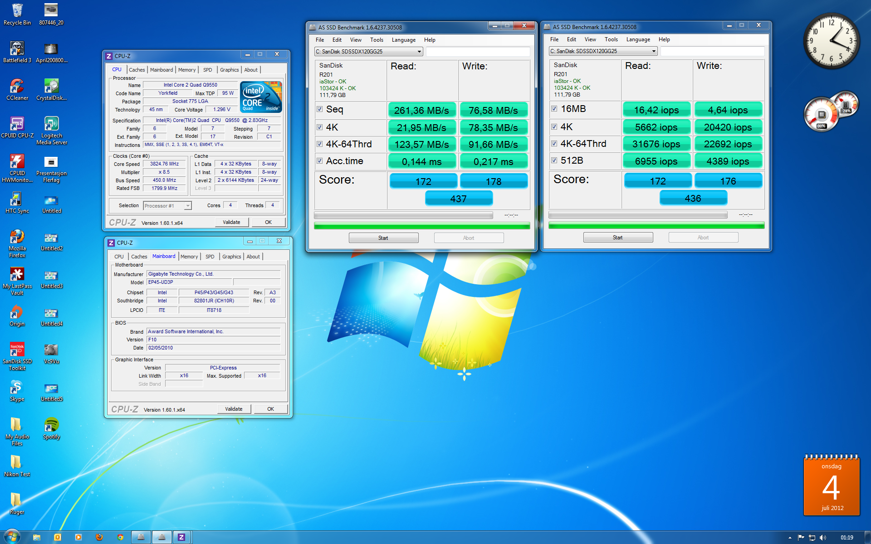Open My Audio Files folder
The height and width of the screenshot is (544, 871).
click(17, 432)
